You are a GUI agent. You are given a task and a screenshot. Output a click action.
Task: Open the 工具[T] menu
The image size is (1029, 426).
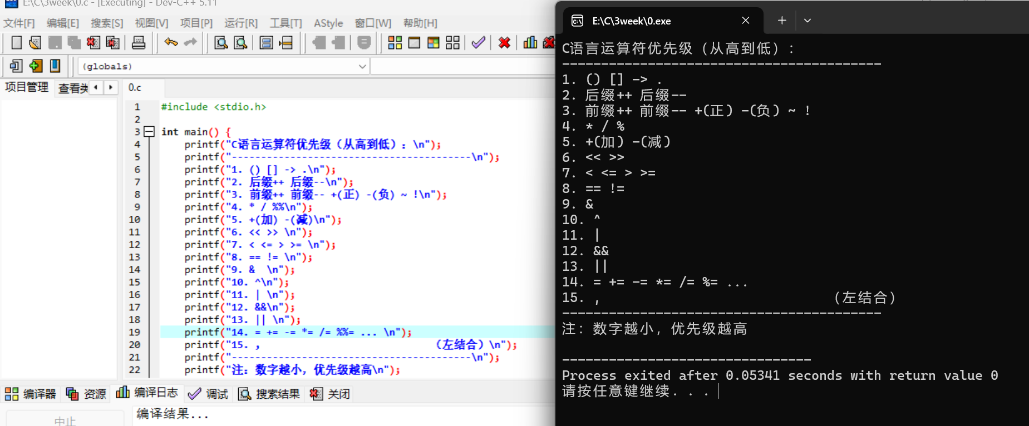pos(286,23)
